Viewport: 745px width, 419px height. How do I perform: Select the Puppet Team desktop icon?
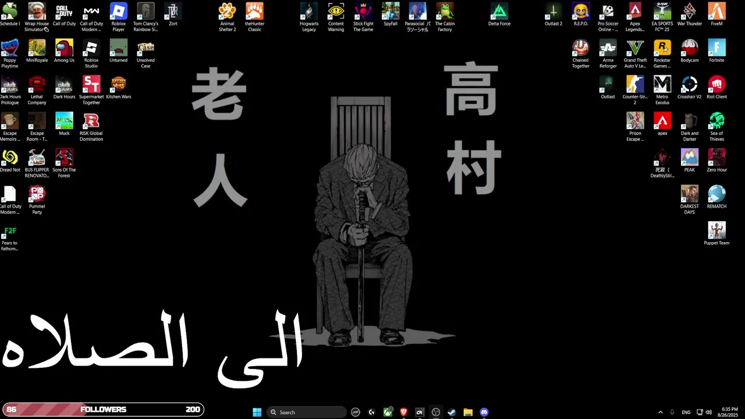(716, 233)
